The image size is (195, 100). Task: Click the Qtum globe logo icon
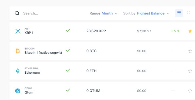coord(18,91)
